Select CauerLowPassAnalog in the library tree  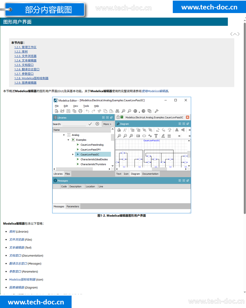pyautogui.click(x=92, y=145)
